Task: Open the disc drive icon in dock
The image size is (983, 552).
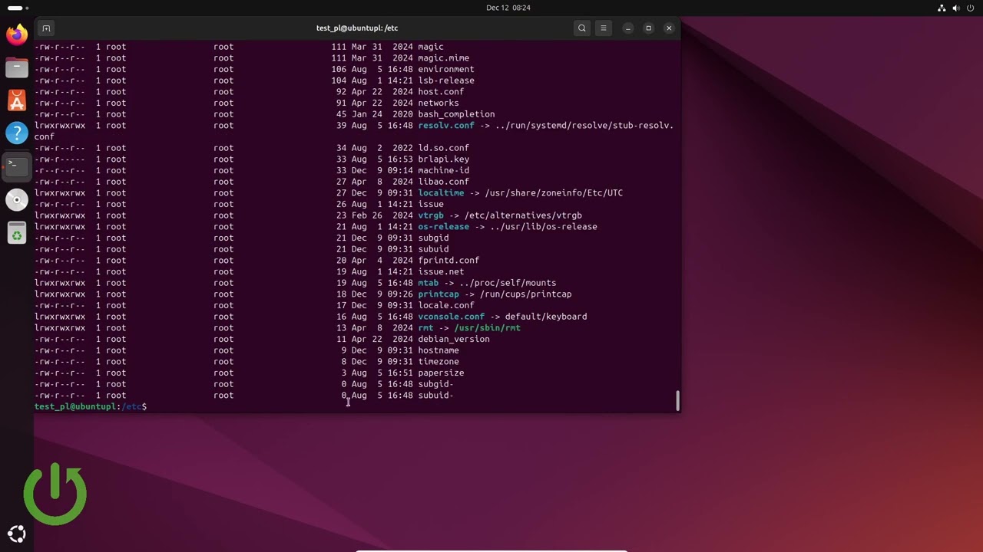Action: (x=17, y=199)
